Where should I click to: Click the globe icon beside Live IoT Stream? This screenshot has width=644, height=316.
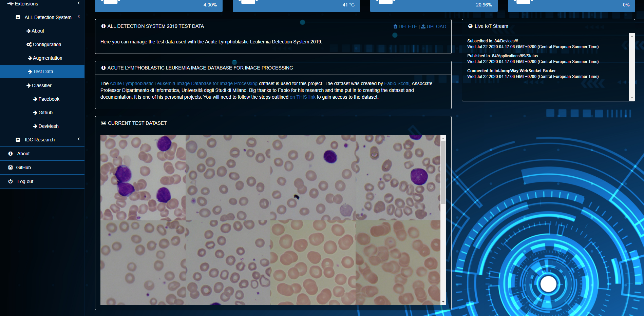pyautogui.click(x=470, y=26)
